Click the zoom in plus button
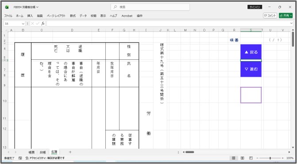 pyautogui.click(x=282, y=158)
